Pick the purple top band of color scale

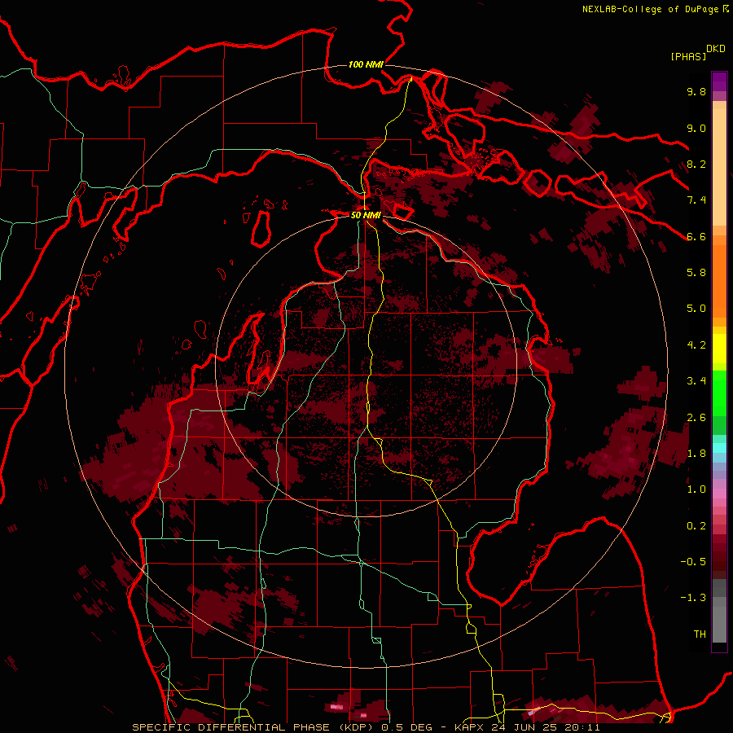(x=719, y=81)
